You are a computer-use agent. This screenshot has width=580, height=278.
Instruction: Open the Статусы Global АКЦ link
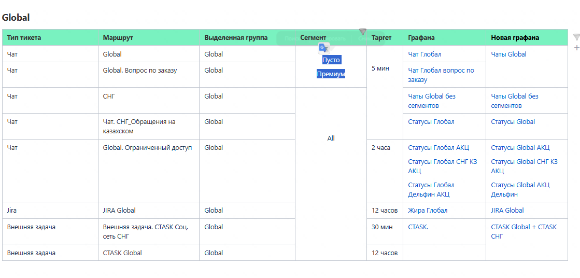pyautogui.click(x=520, y=147)
